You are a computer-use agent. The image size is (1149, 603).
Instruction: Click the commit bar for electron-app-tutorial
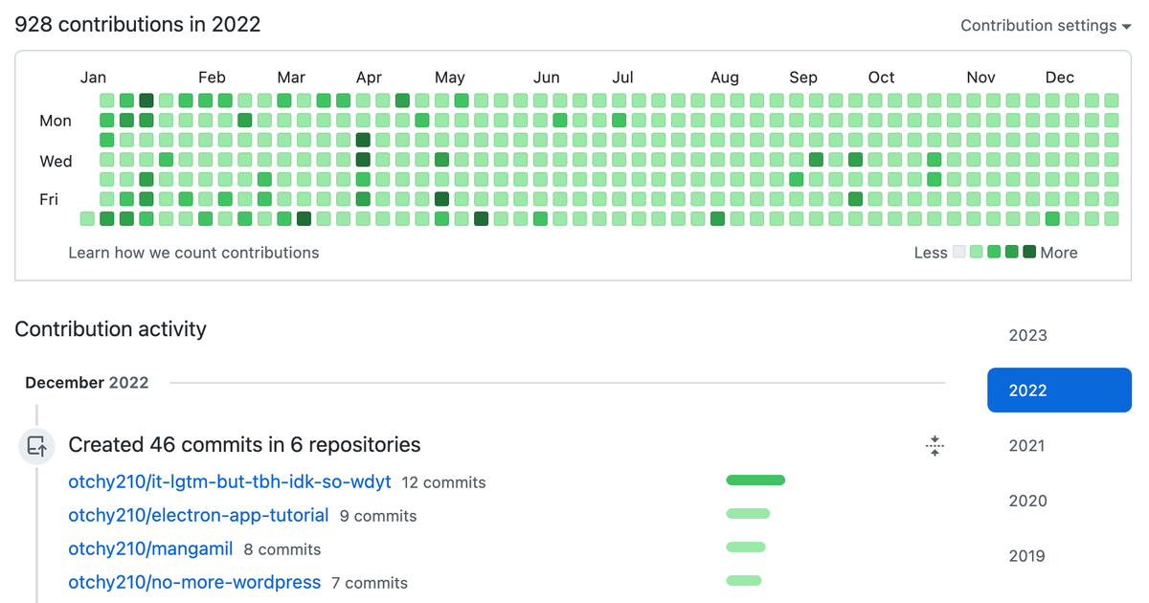748,514
